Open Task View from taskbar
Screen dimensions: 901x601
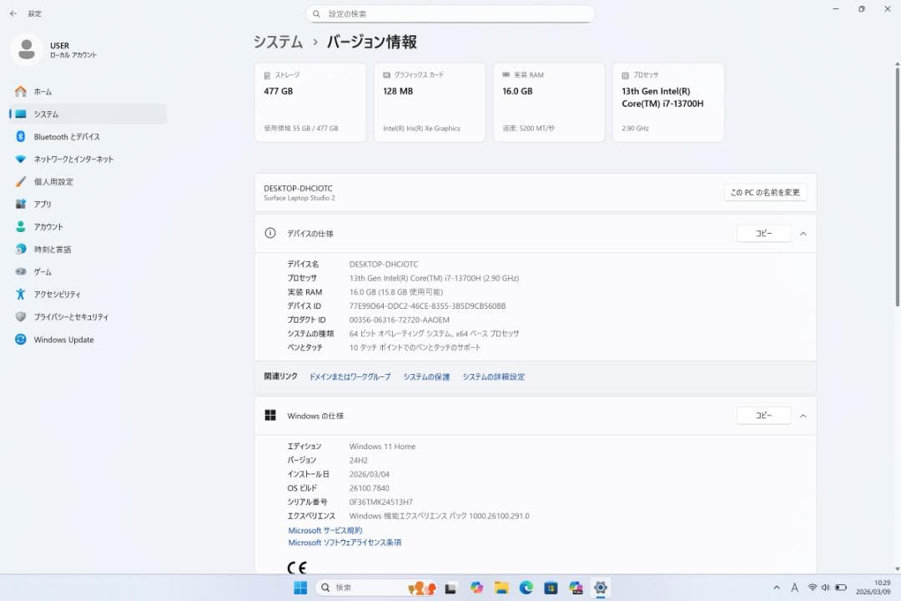click(451, 588)
